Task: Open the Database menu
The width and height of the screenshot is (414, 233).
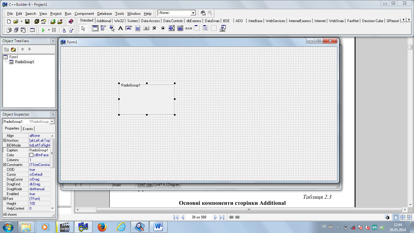Action: pos(105,14)
